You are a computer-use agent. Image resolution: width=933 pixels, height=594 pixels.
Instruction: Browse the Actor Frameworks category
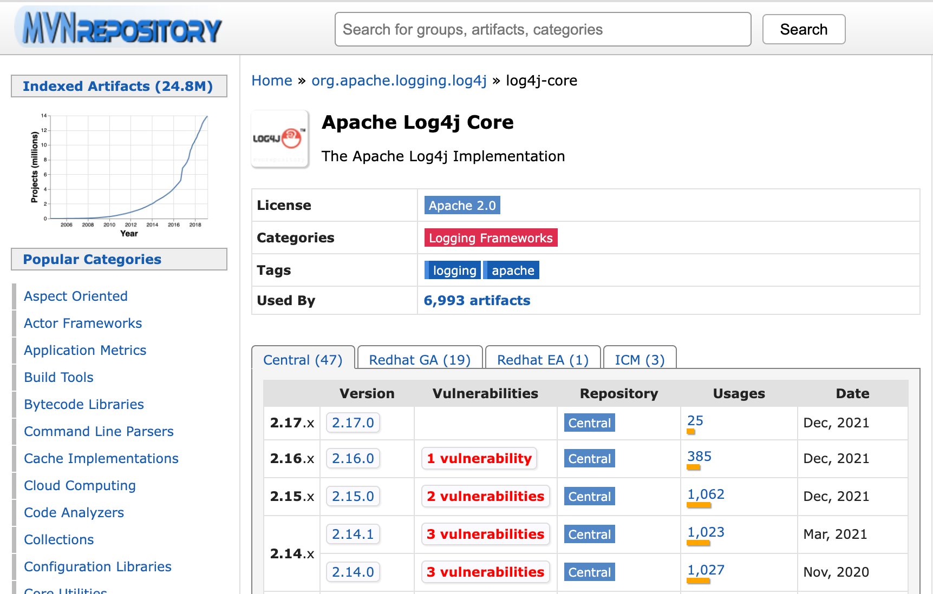[83, 324]
